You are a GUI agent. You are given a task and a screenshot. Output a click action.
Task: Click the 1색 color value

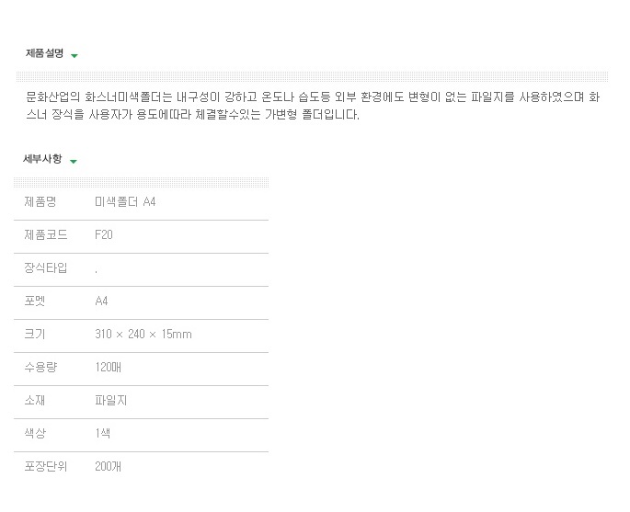103,433
